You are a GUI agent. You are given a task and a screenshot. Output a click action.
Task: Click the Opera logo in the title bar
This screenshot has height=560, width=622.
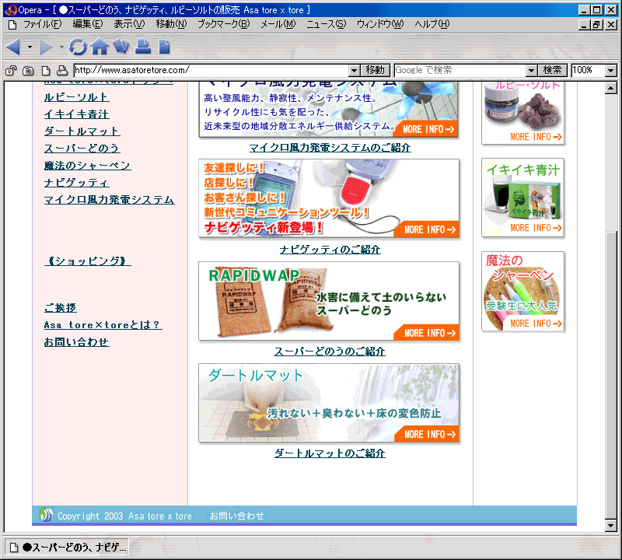click(x=11, y=10)
